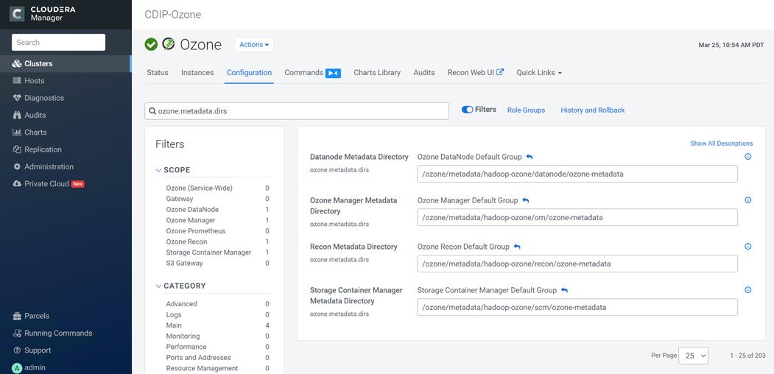The width and height of the screenshot is (774, 374).
Task: Expand the Quick Links menu
Action: [539, 73]
